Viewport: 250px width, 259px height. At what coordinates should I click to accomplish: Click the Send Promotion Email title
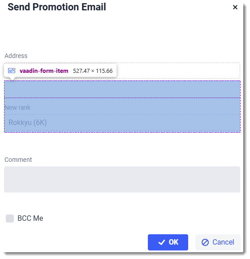(x=57, y=7)
